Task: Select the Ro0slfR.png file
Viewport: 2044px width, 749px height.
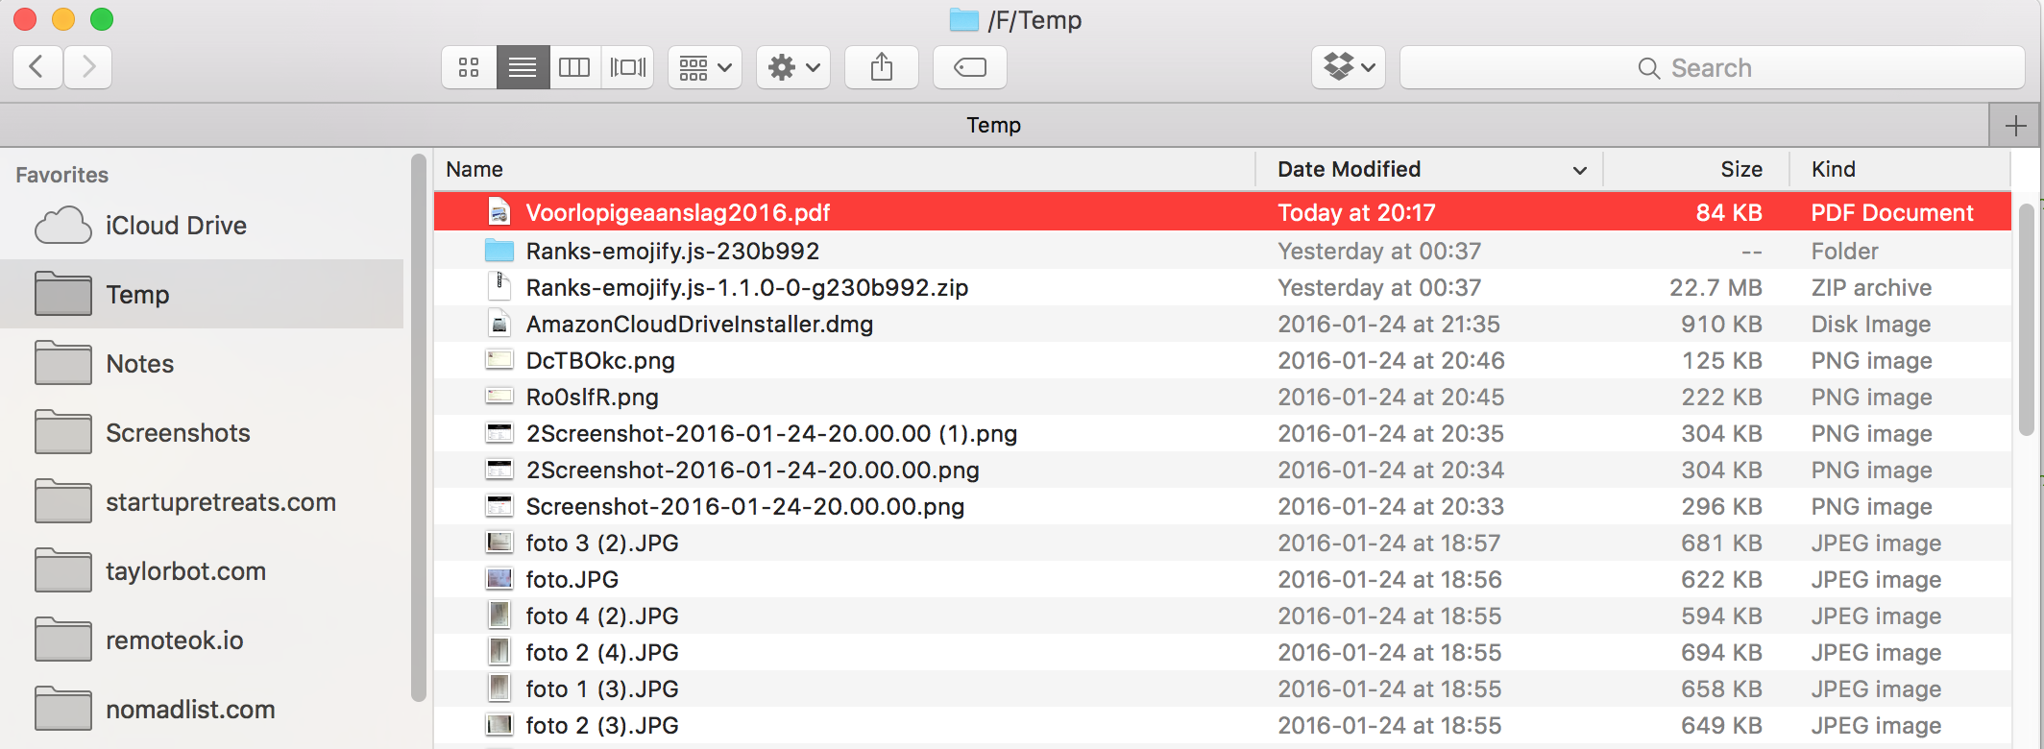Action: click(1222, 397)
